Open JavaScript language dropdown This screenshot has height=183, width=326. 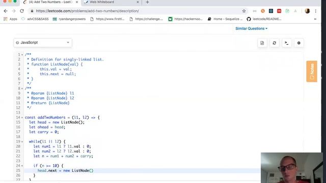(43, 43)
